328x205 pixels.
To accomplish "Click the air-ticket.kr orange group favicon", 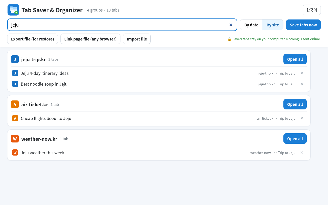I will [15, 104].
